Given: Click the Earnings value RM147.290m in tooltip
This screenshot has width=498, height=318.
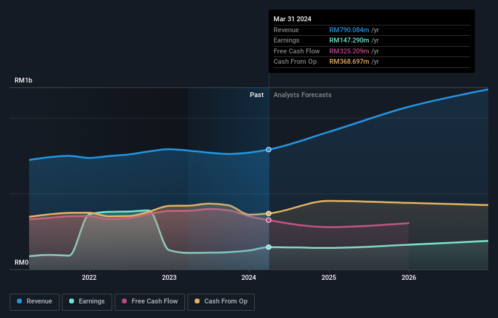Looking at the screenshot, I should click(349, 41).
